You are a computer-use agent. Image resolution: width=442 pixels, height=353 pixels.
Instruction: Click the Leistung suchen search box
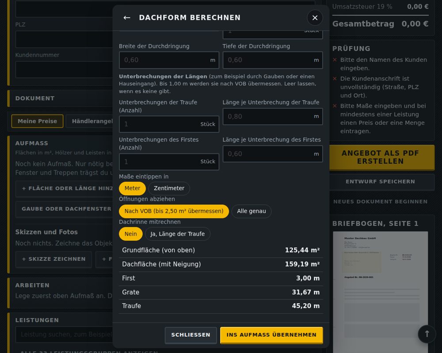click(64, 334)
